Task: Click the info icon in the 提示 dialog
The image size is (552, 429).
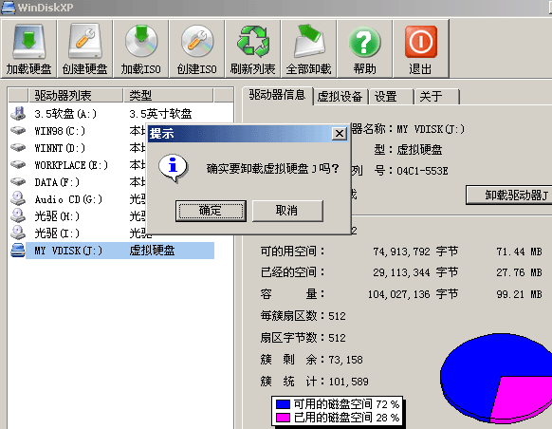Action: [x=173, y=168]
